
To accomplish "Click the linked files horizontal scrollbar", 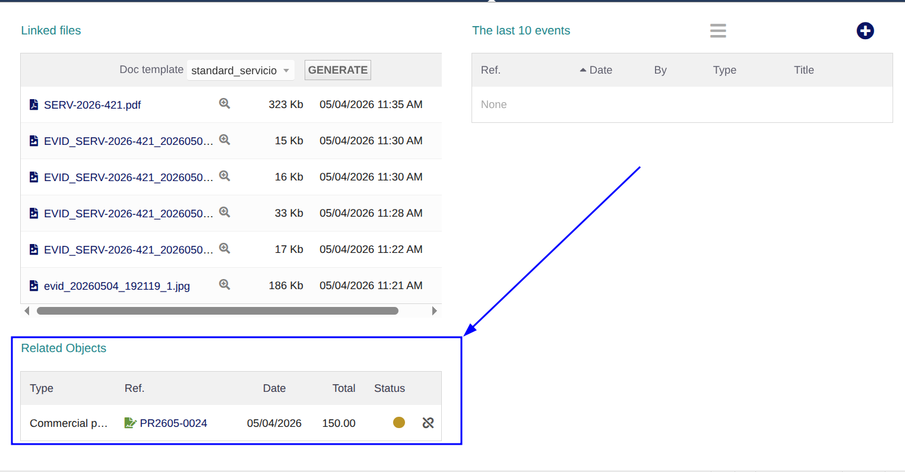I will pyautogui.click(x=217, y=311).
